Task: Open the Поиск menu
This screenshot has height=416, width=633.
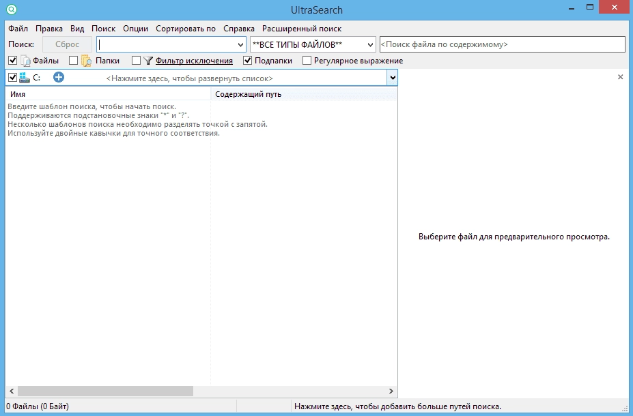Action: (x=103, y=29)
